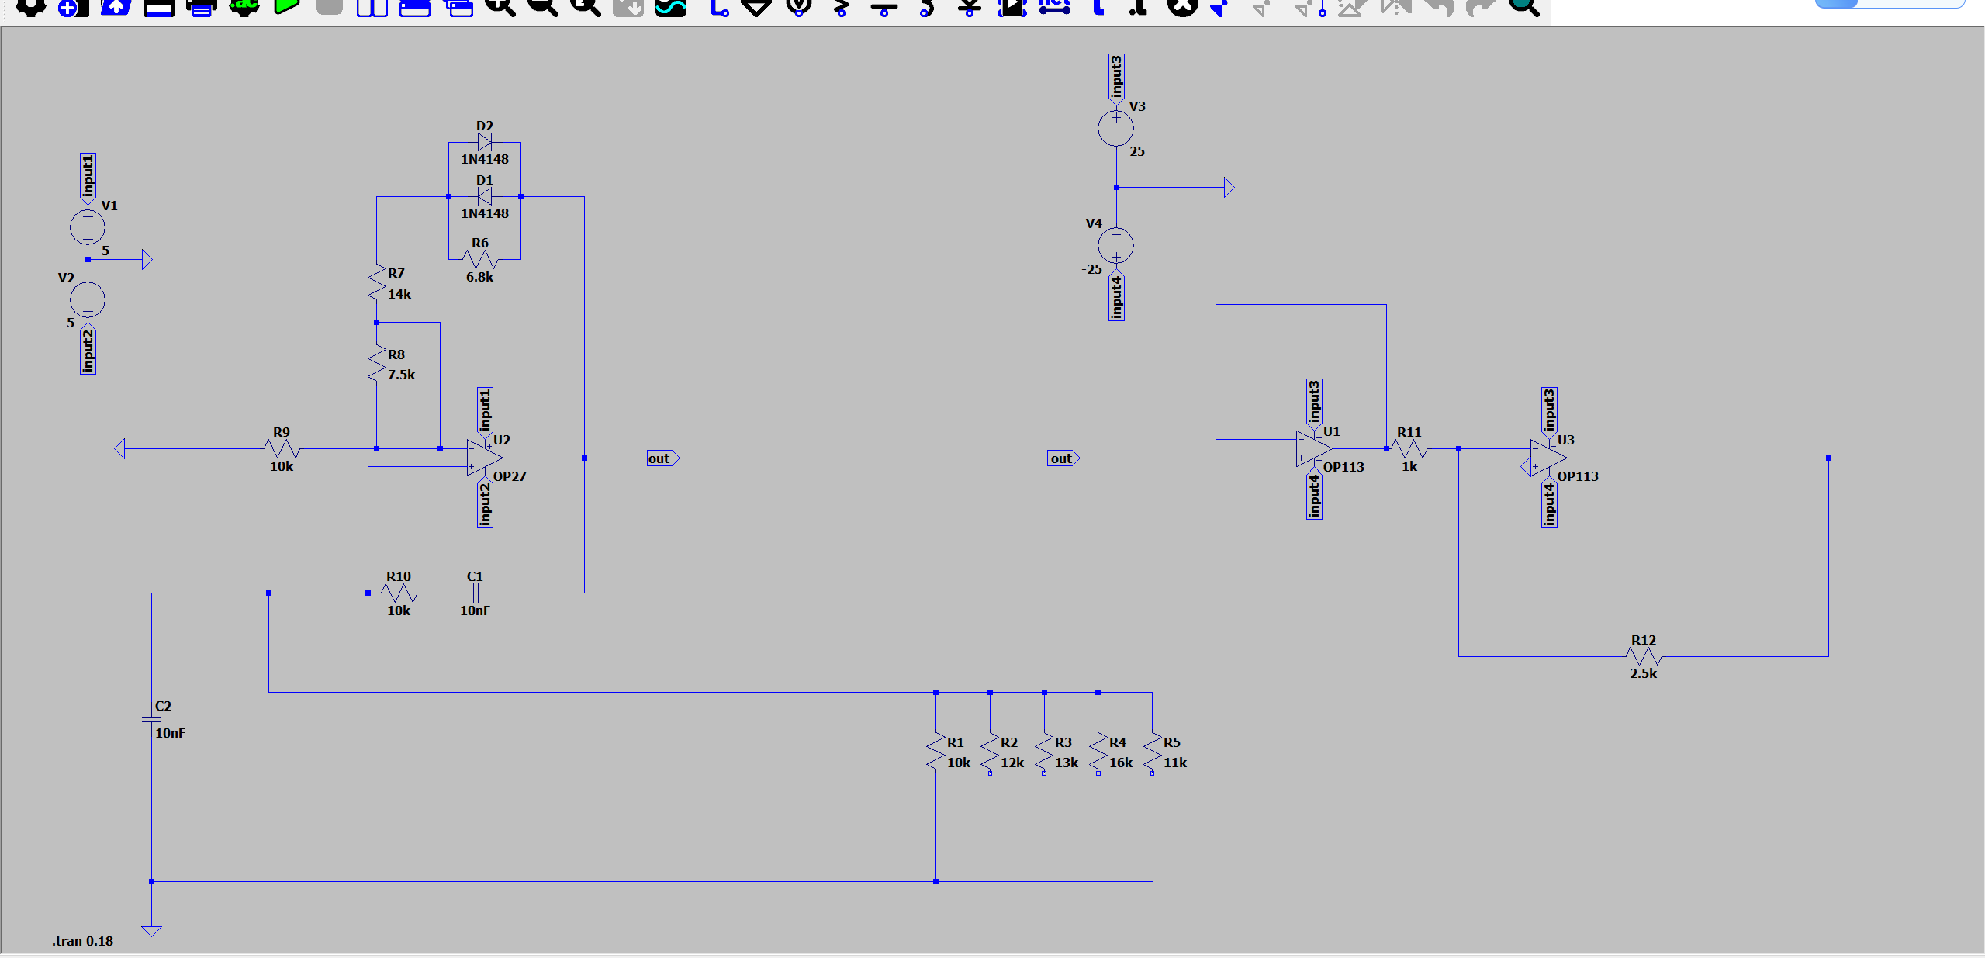
Task: Select the place capacitor tool
Action: [x=884, y=8]
